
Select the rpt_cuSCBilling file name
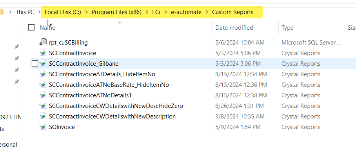pyautogui.click(x=68, y=43)
